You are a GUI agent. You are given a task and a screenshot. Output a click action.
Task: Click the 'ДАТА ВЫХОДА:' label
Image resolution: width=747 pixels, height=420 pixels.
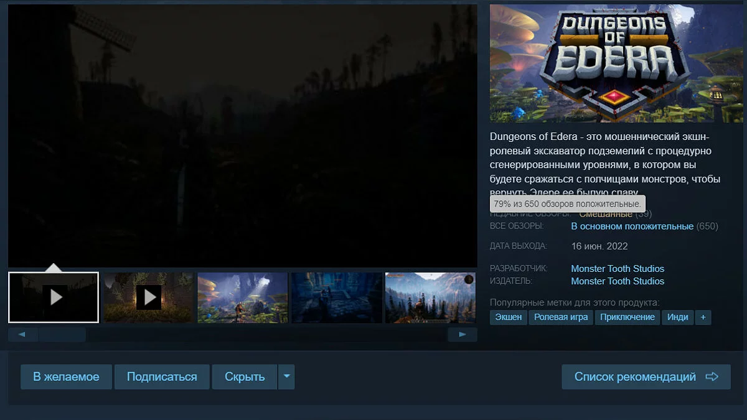[519, 246]
